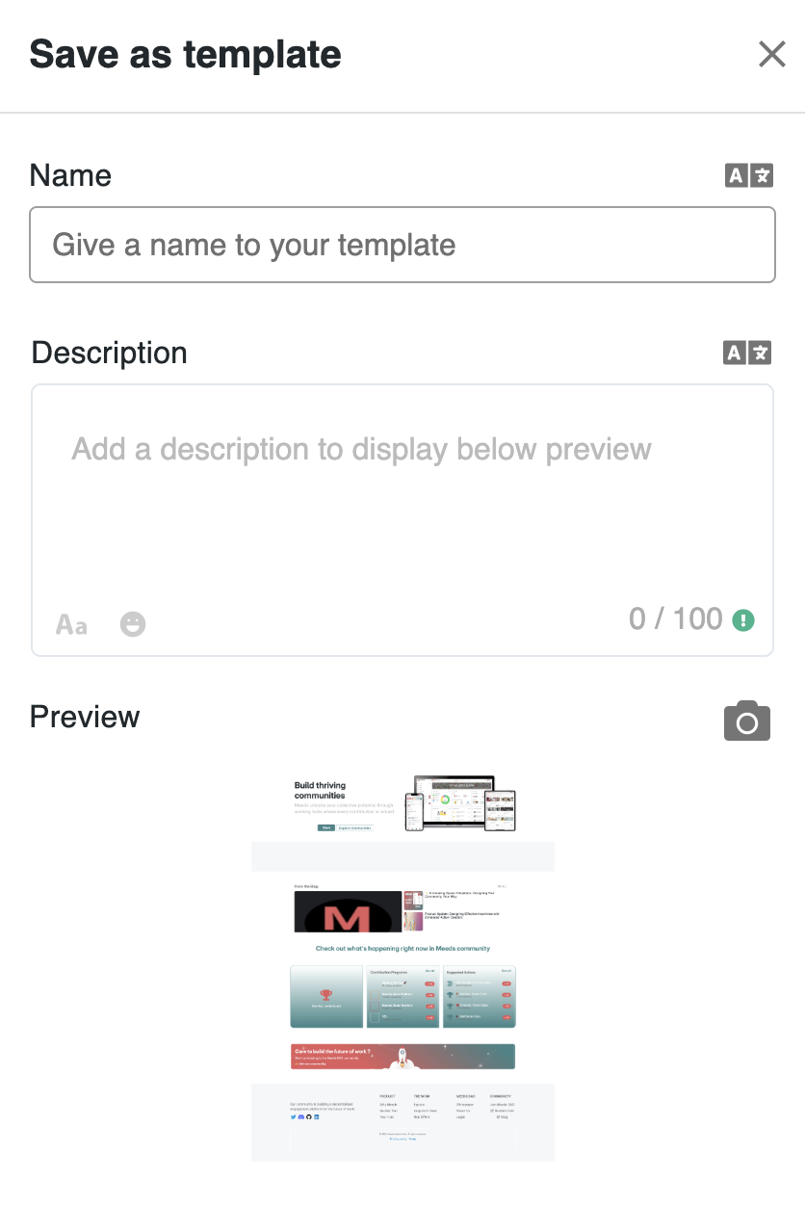805x1206 pixels.
Task: Click the Save as template heading
Action: pyautogui.click(x=185, y=54)
